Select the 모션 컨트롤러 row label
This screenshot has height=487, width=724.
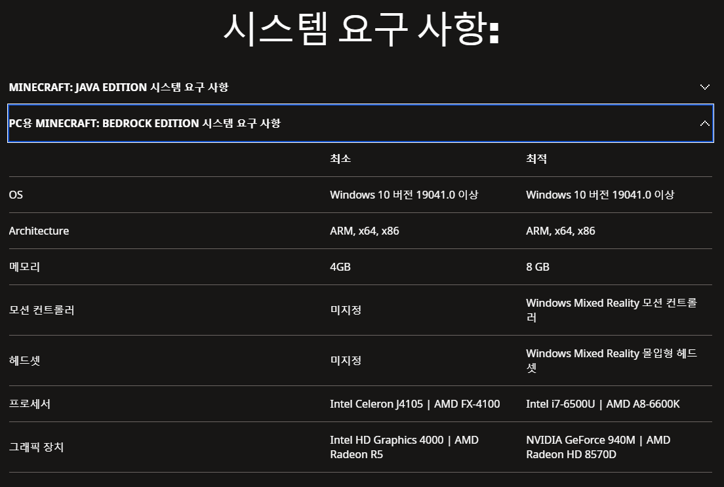[41, 310]
